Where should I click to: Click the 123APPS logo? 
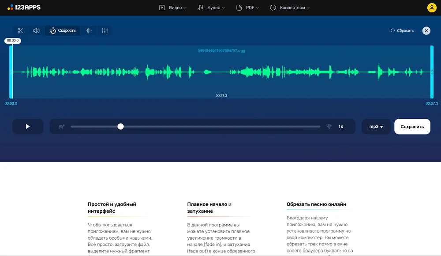tap(25, 8)
